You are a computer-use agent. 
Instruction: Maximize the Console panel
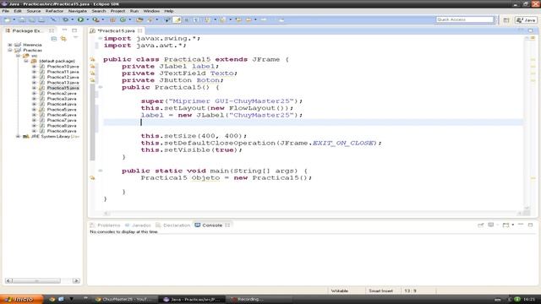pos(530,225)
